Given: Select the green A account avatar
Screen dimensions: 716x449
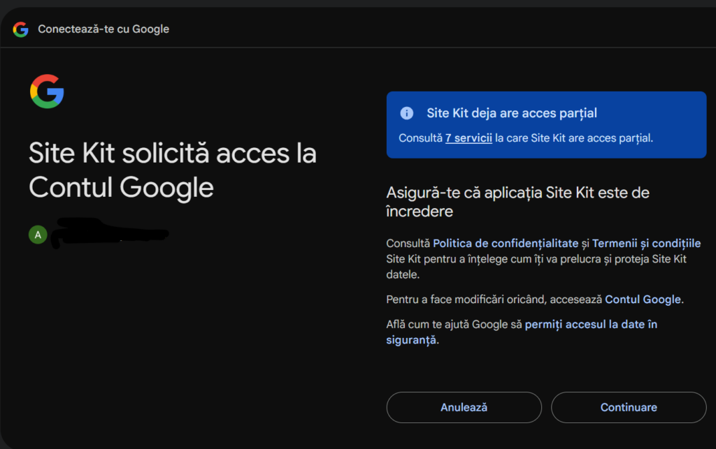Looking at the screenshot, I should [x=38, y=235].
